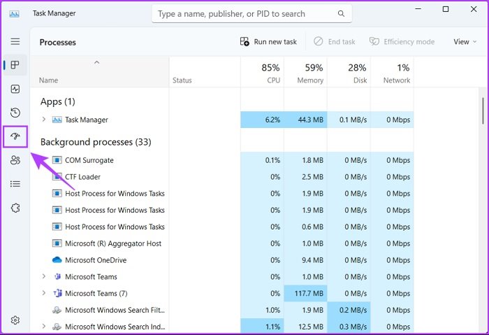Toggle Efficiency mode button
Viewport: 489px width, 335px height.
(402, 41)
